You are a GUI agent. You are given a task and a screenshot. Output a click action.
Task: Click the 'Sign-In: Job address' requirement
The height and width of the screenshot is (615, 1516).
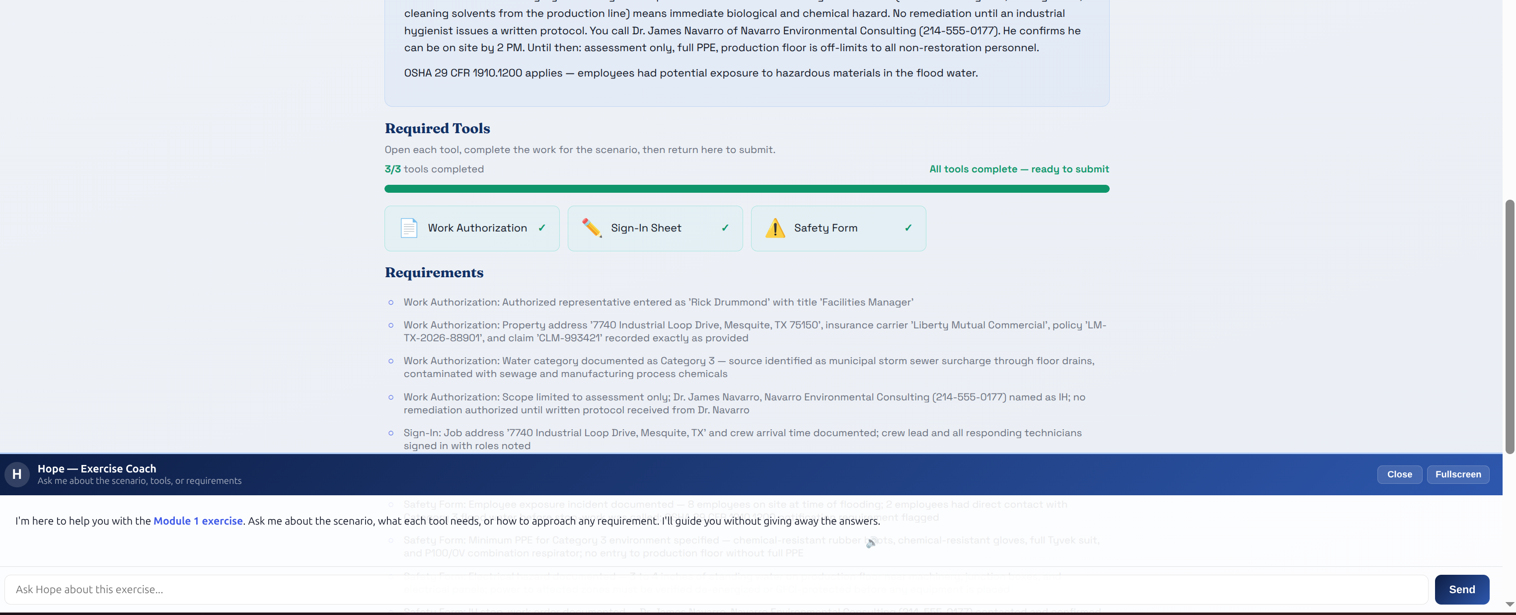click(x=743, y=440)
